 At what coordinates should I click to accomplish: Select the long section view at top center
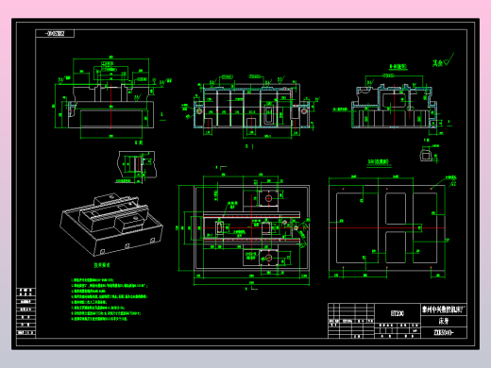tap(250, 107)
